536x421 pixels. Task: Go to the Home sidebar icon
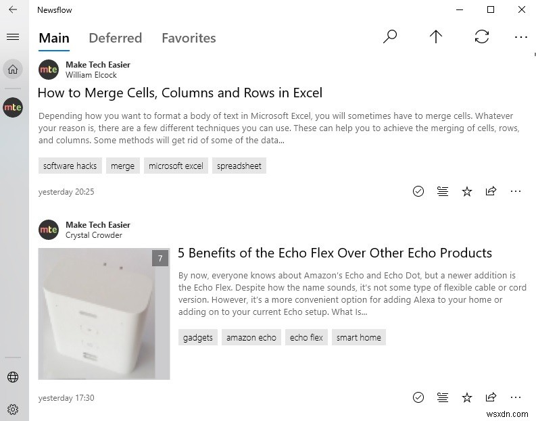[x=12, y=69]
